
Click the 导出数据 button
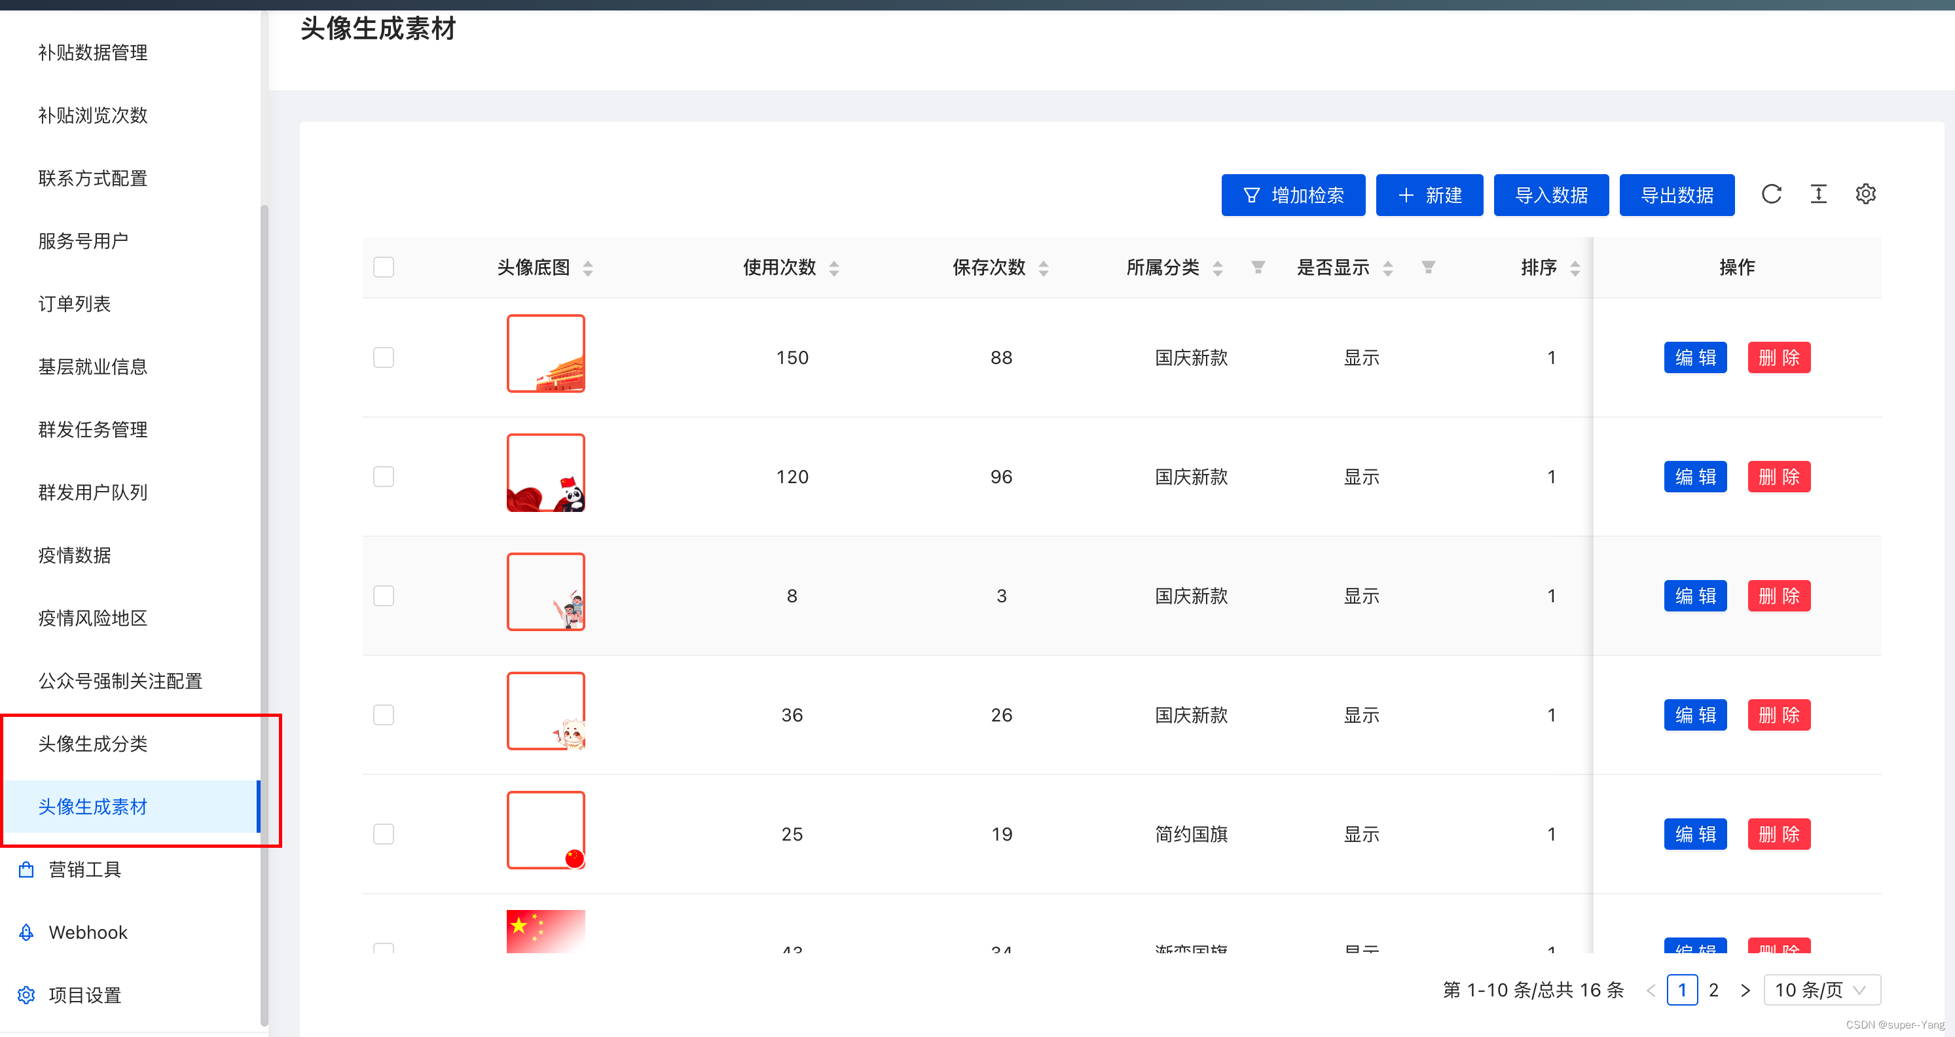click(x=1677, y=195)
